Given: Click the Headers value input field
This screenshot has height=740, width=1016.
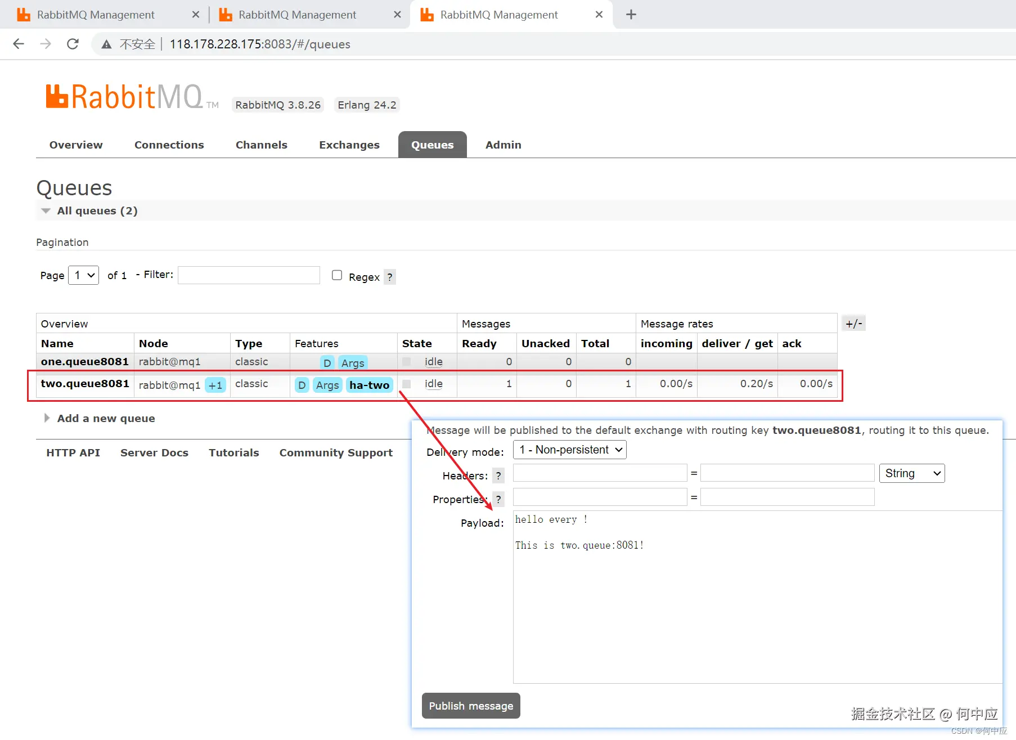Looking at the screenshot, I should click(788, 473).
